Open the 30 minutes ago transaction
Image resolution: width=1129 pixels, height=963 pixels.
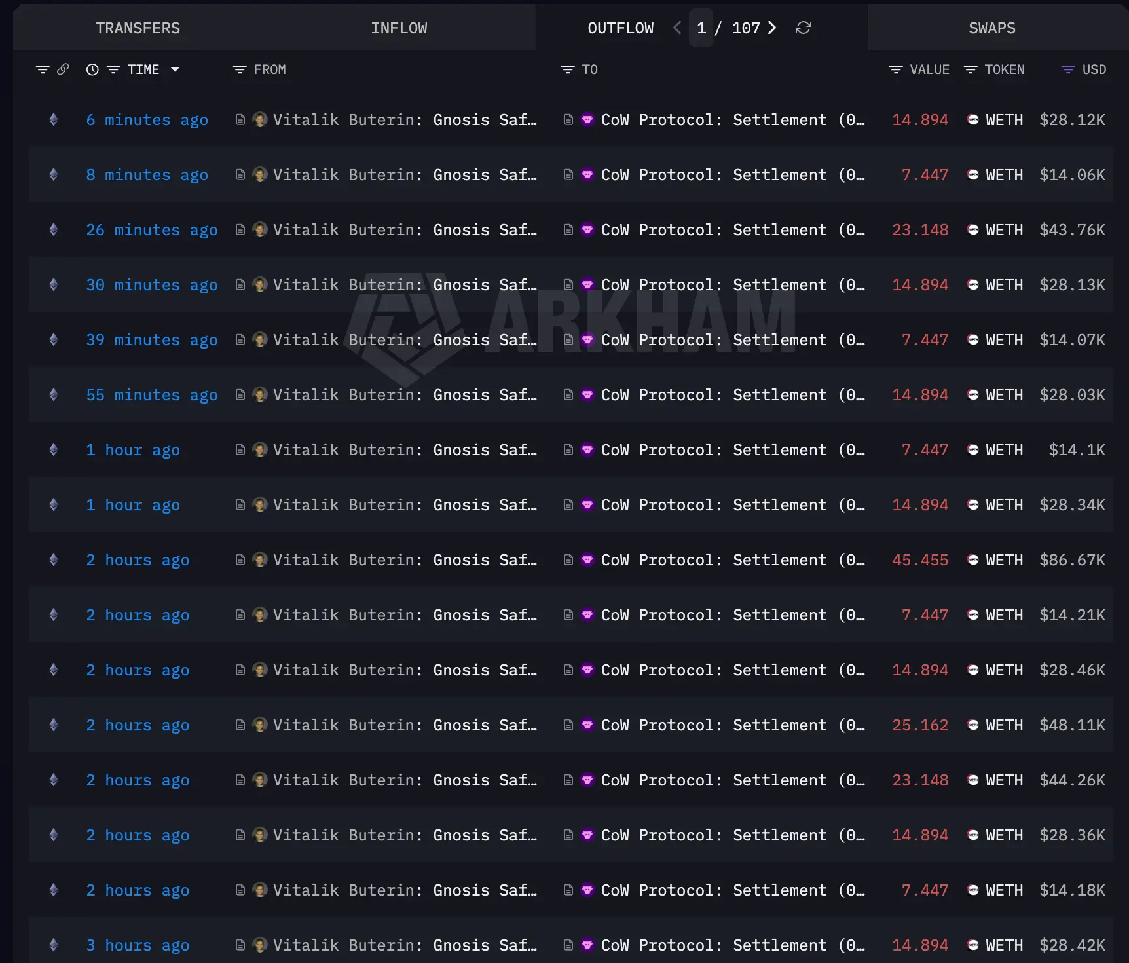point(152,285)
